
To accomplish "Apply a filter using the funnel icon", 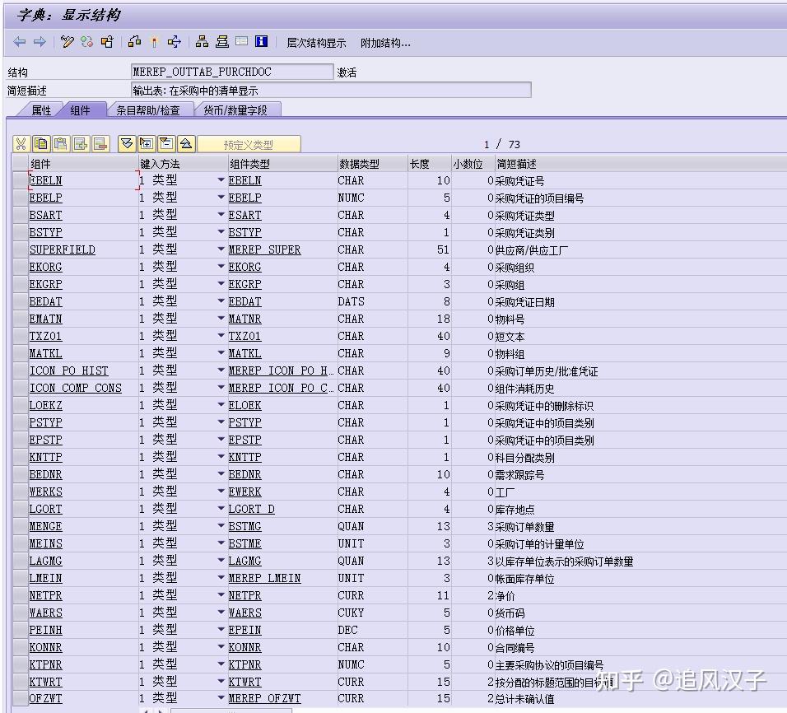I will 126,144.
